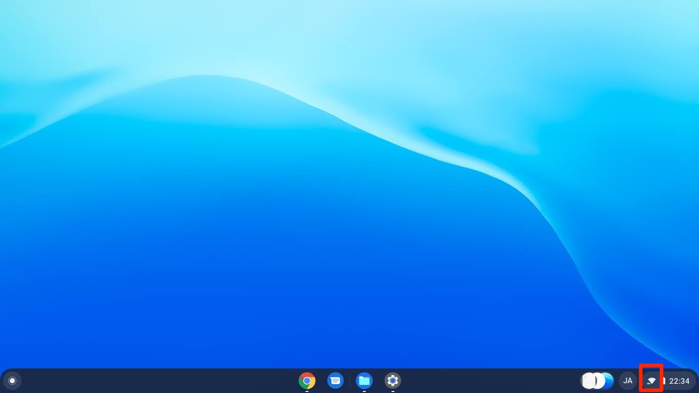Viewport: 699px width, 393px height.
Task: Launch Google Chrome from the shelf
Action: 307,381
